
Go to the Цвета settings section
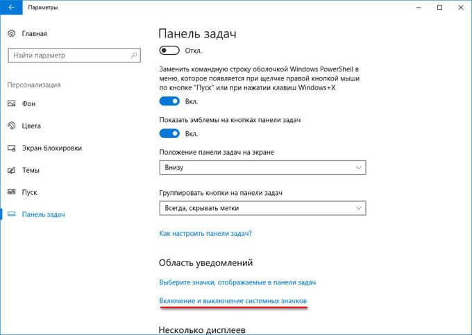[31, 126]
